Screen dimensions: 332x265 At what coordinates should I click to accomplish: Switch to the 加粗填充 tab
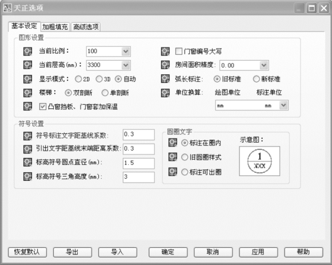coord(55,27)
